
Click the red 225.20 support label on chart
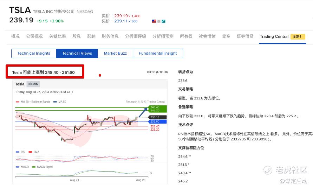[x=155, y=130]
